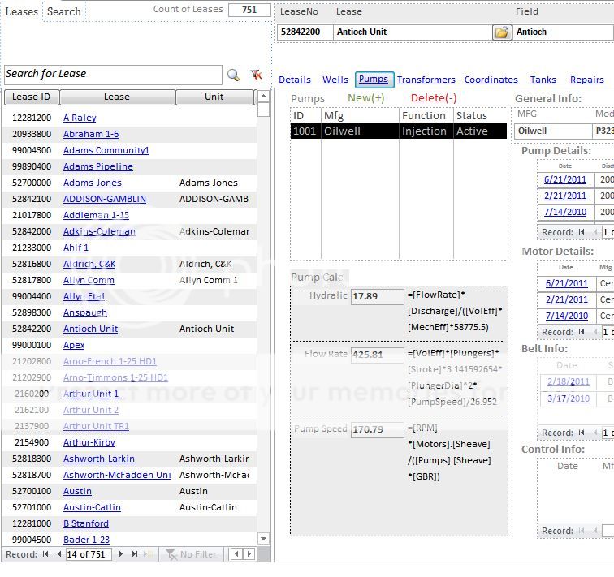
Task: Click the clear search filter icon
Action: pyautogui.click(x=256, y=75)
